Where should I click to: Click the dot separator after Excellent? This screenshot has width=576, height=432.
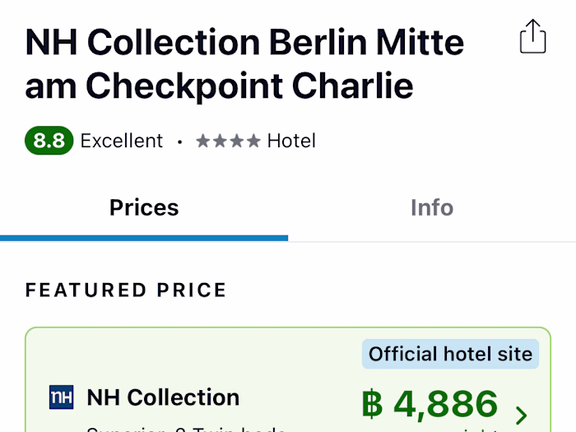tap(179, 142)
